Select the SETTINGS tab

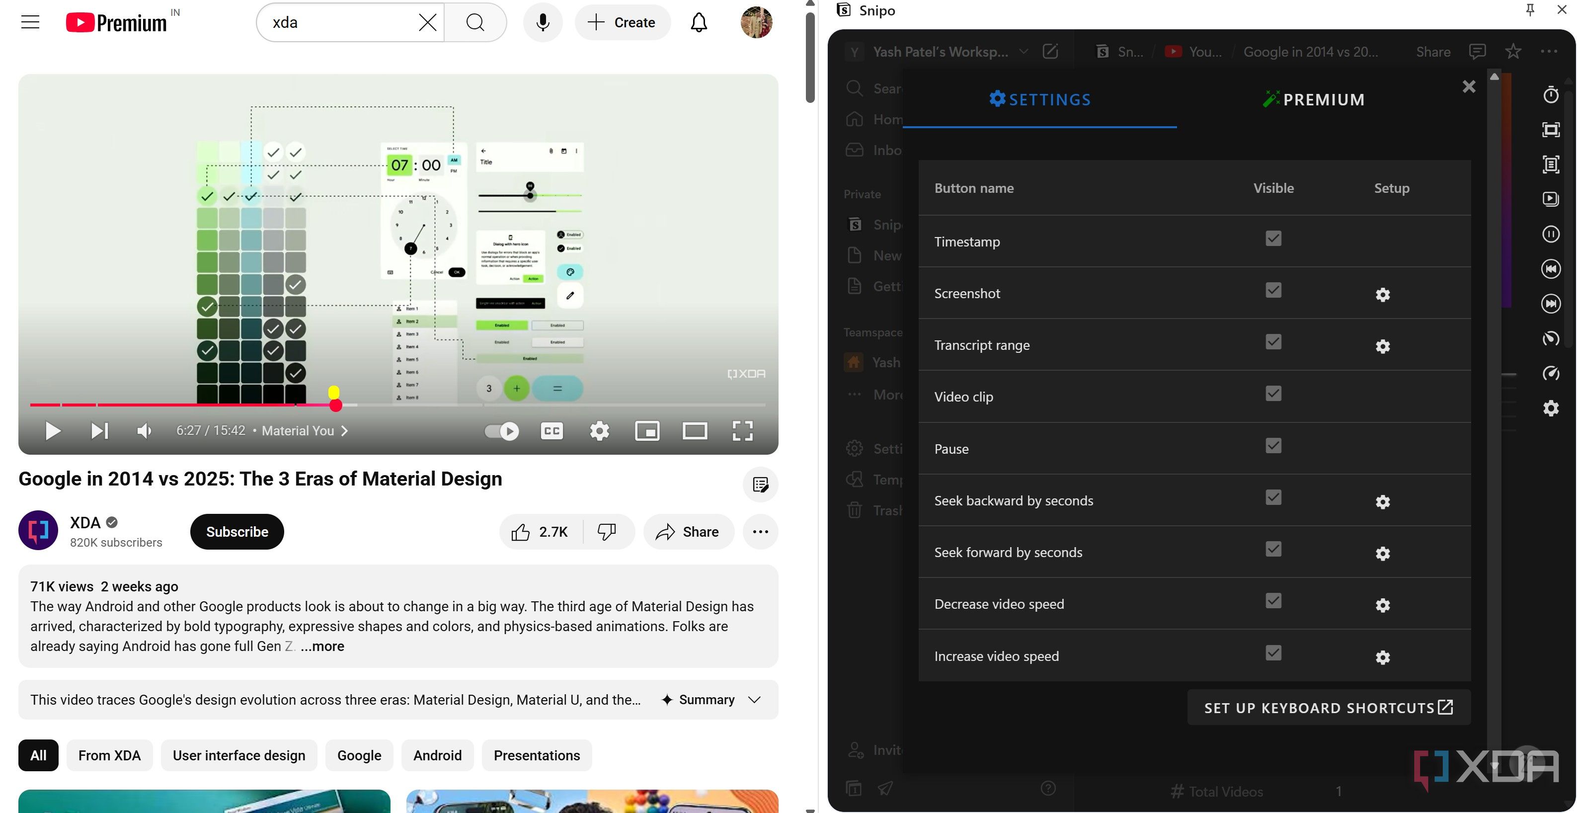[1039, 99]
